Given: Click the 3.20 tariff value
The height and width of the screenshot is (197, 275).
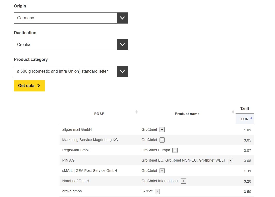Looking at the screenshot, I should point(247,181).
